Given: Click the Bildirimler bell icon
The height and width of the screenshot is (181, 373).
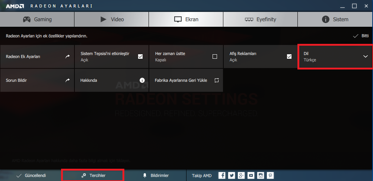Looking at the screenshot, I should point(145,175).
